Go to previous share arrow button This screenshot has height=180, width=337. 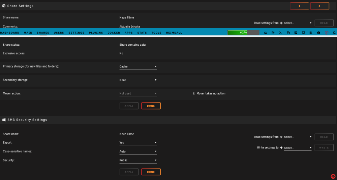pyautogui.click(x=299, y=6)
